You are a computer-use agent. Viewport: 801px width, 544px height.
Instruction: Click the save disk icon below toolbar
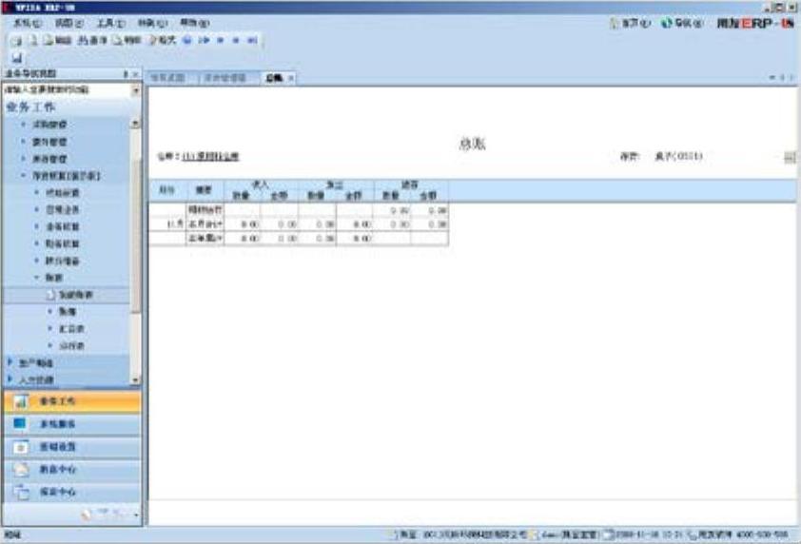(x=16, y=57)
